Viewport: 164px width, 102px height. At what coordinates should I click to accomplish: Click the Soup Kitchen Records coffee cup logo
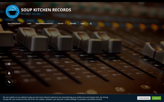pyautogui.click(x=13, y=11)
